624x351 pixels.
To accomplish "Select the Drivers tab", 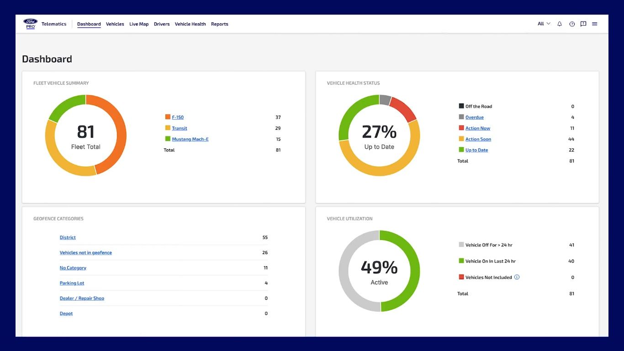I will [162, 24].
